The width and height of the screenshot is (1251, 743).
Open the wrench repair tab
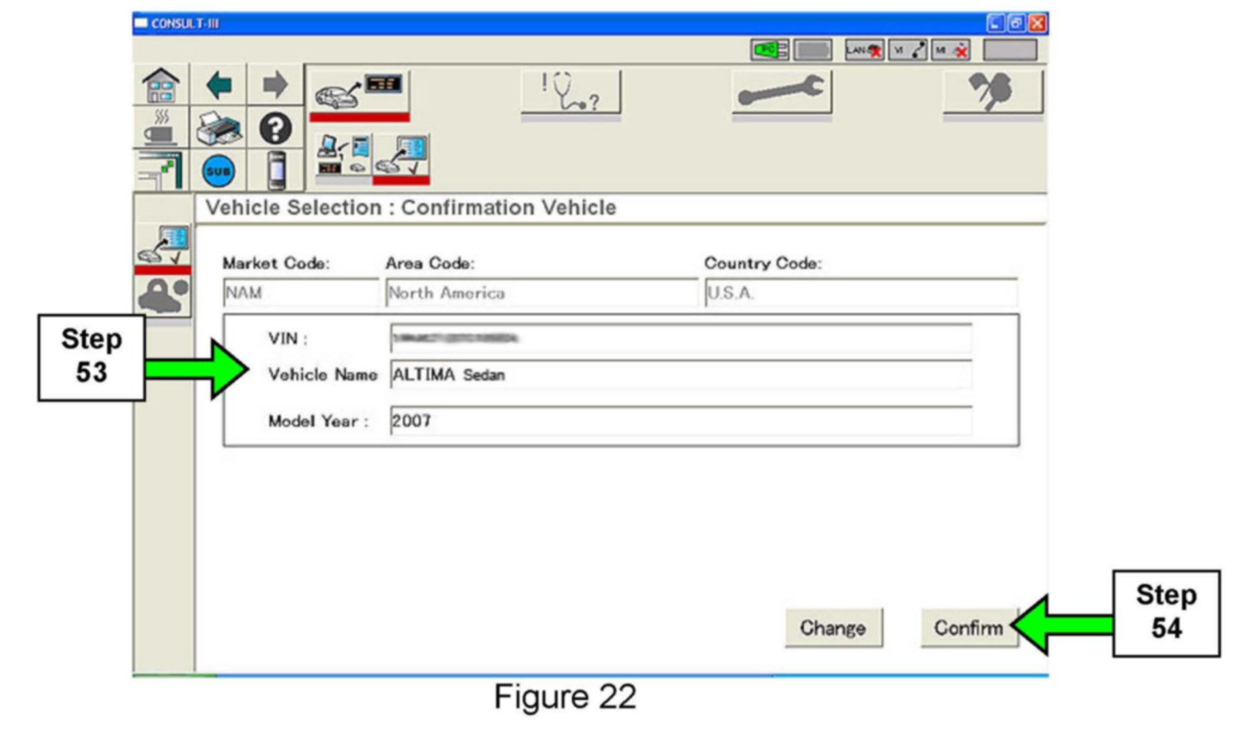coord(781,92)
